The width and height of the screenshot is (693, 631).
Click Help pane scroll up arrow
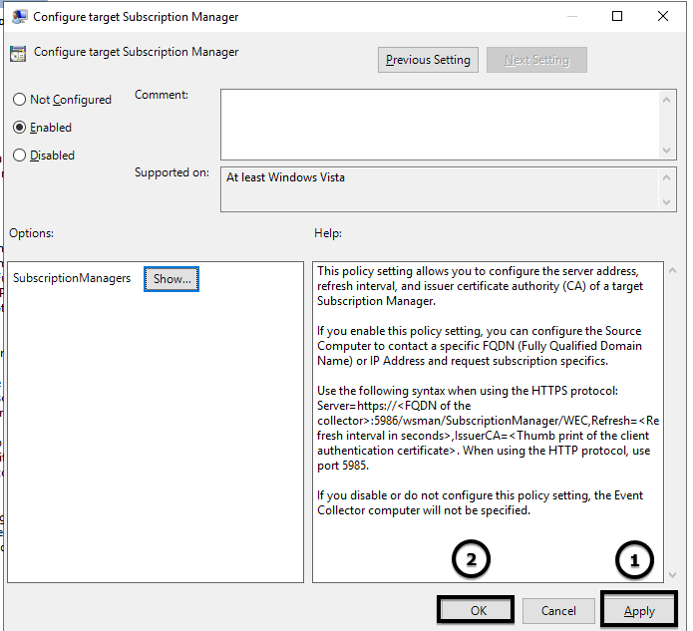coord(673,270)
